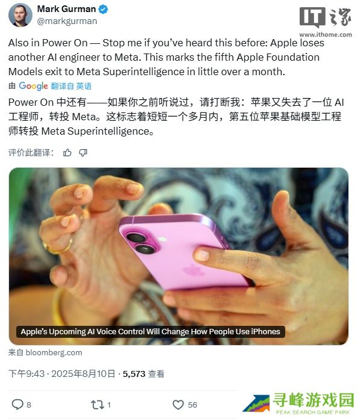Click the www.ithome.com watermark URL

click(x=326, y=34)
